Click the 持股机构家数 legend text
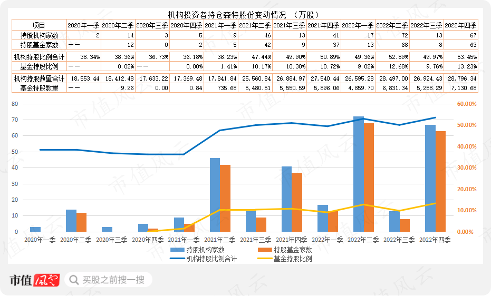The image size is (491, 296). pos(206,250)
